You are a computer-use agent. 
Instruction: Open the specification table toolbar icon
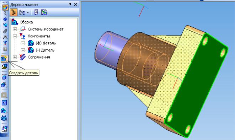coord(5,49)
